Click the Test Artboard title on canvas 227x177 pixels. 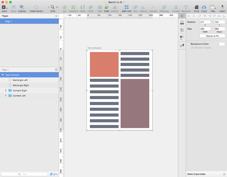(94, 48)
